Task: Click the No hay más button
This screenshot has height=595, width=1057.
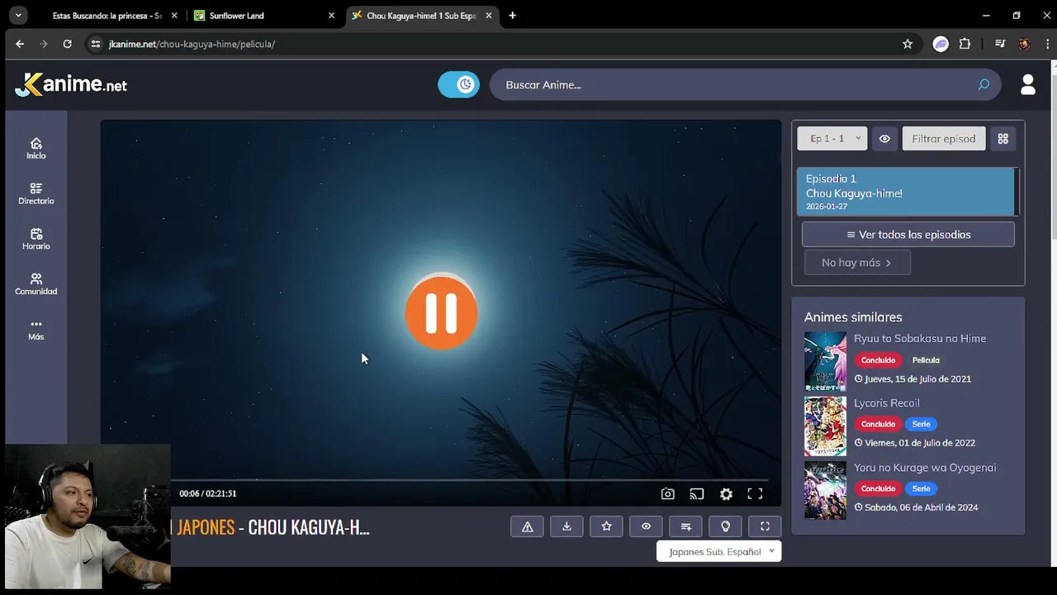Action: 857,263
